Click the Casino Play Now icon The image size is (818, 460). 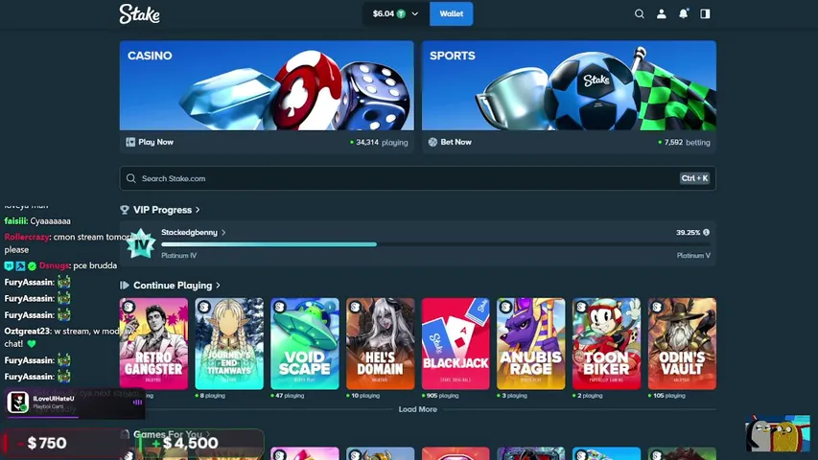click(x=130, y=142)
